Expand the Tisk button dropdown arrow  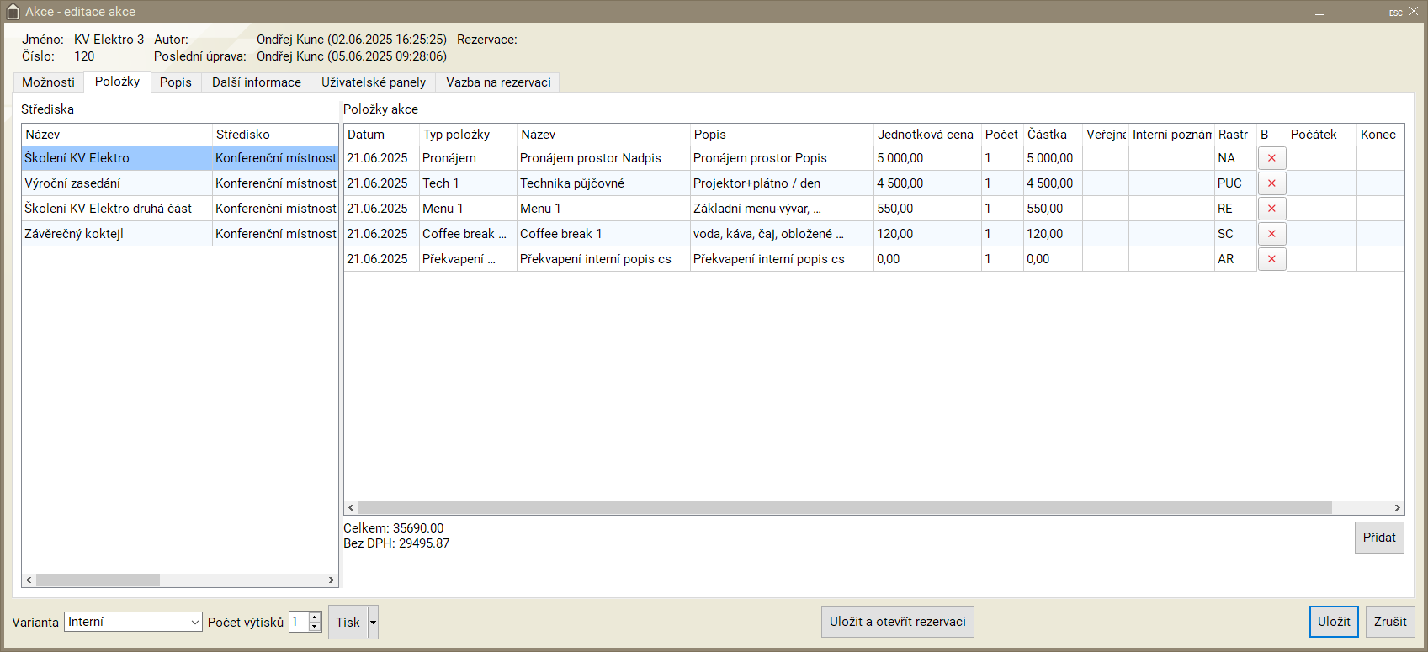tap(373, 623)
